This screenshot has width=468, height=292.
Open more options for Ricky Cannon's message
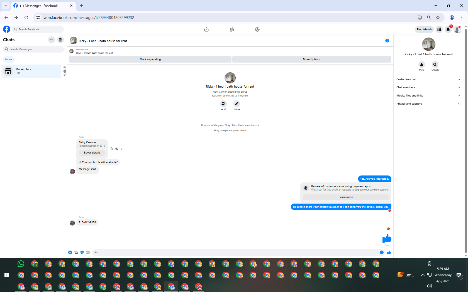point(122,149)
